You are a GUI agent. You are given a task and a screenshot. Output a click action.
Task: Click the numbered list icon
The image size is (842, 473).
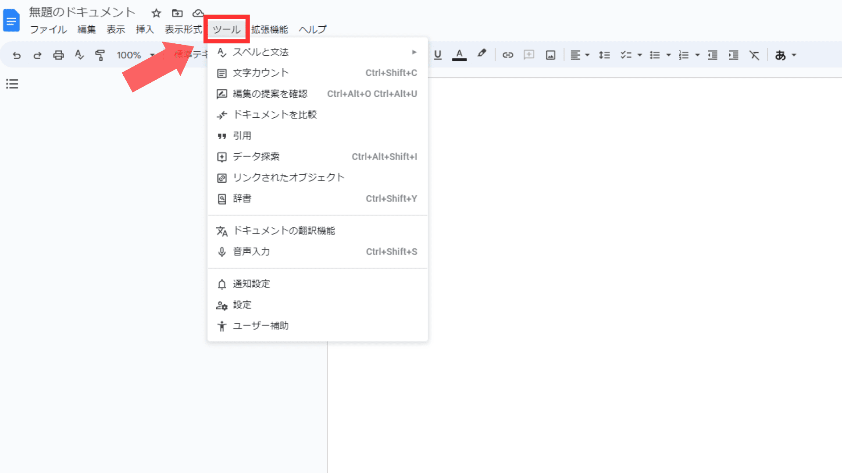point(684,55)
